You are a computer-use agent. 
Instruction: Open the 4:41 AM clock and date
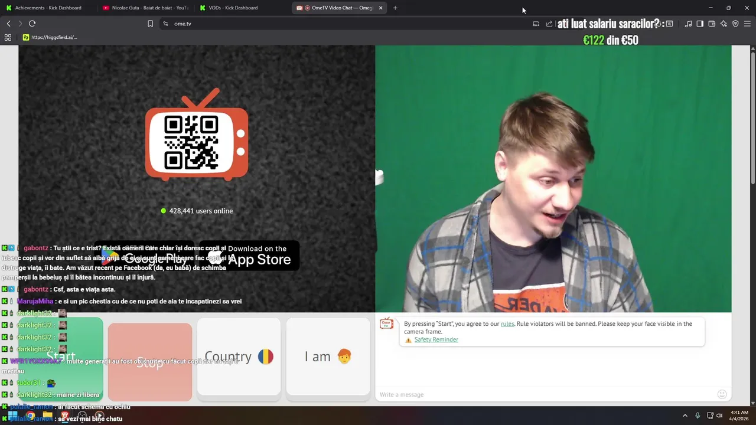(x=739, y=416)
